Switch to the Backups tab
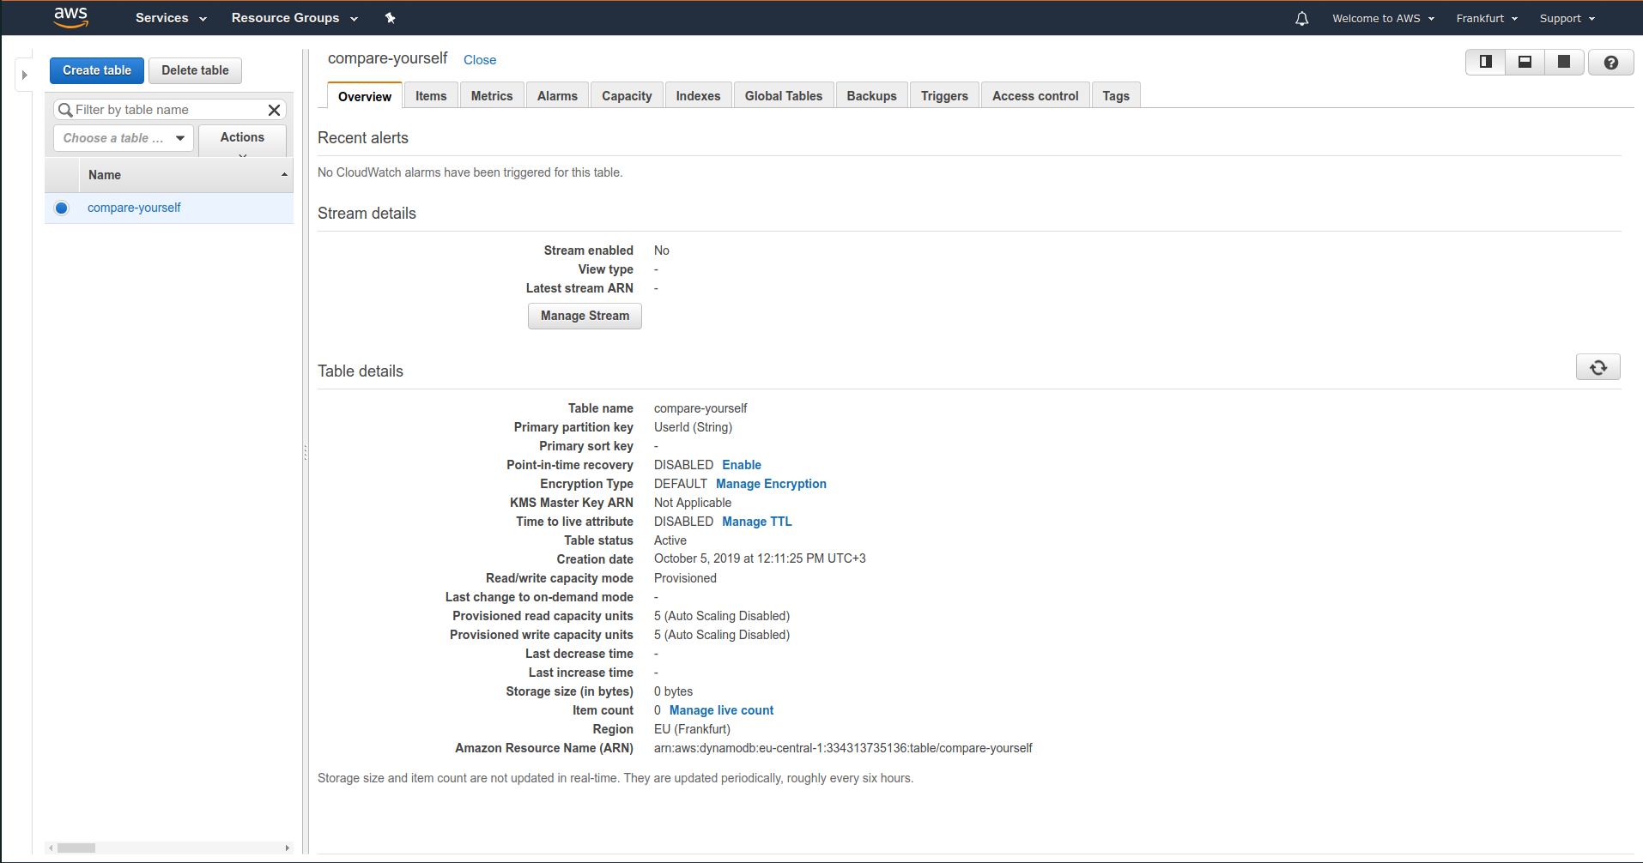The image size is (1643, 863). click(x=871, y=96)
